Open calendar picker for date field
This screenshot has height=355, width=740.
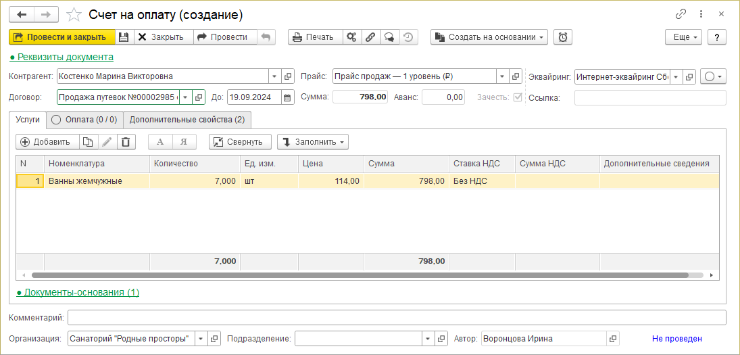[288, 97]
